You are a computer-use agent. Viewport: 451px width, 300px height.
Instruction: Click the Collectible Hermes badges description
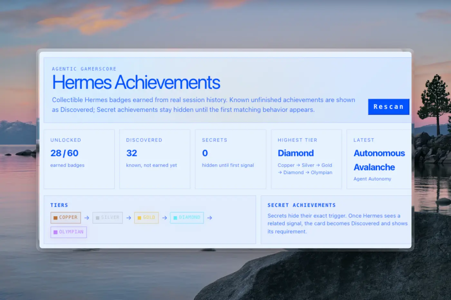pos(204,105)
